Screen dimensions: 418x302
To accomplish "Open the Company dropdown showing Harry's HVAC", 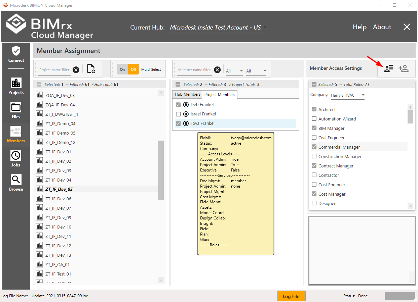I will (x=347, y=95).
